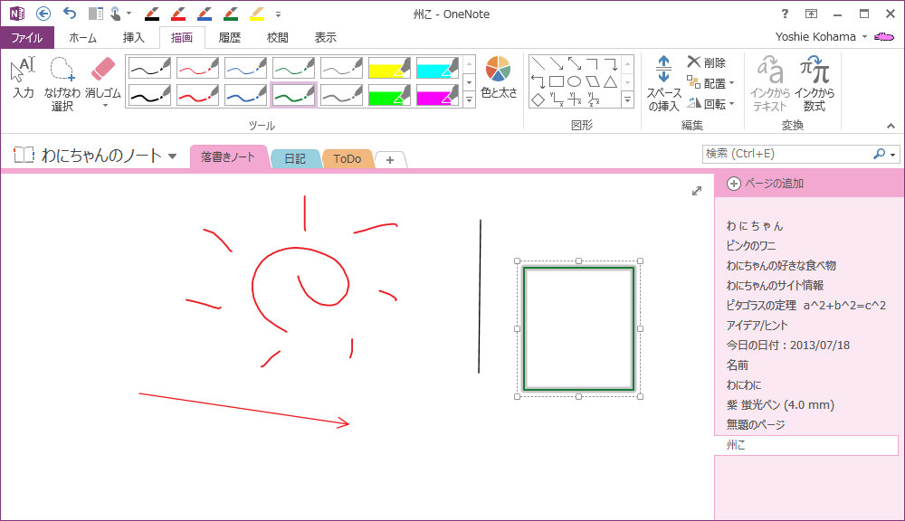Choose cyan highlighter in pen gallery
905x521 pixels.
point(437,68)
